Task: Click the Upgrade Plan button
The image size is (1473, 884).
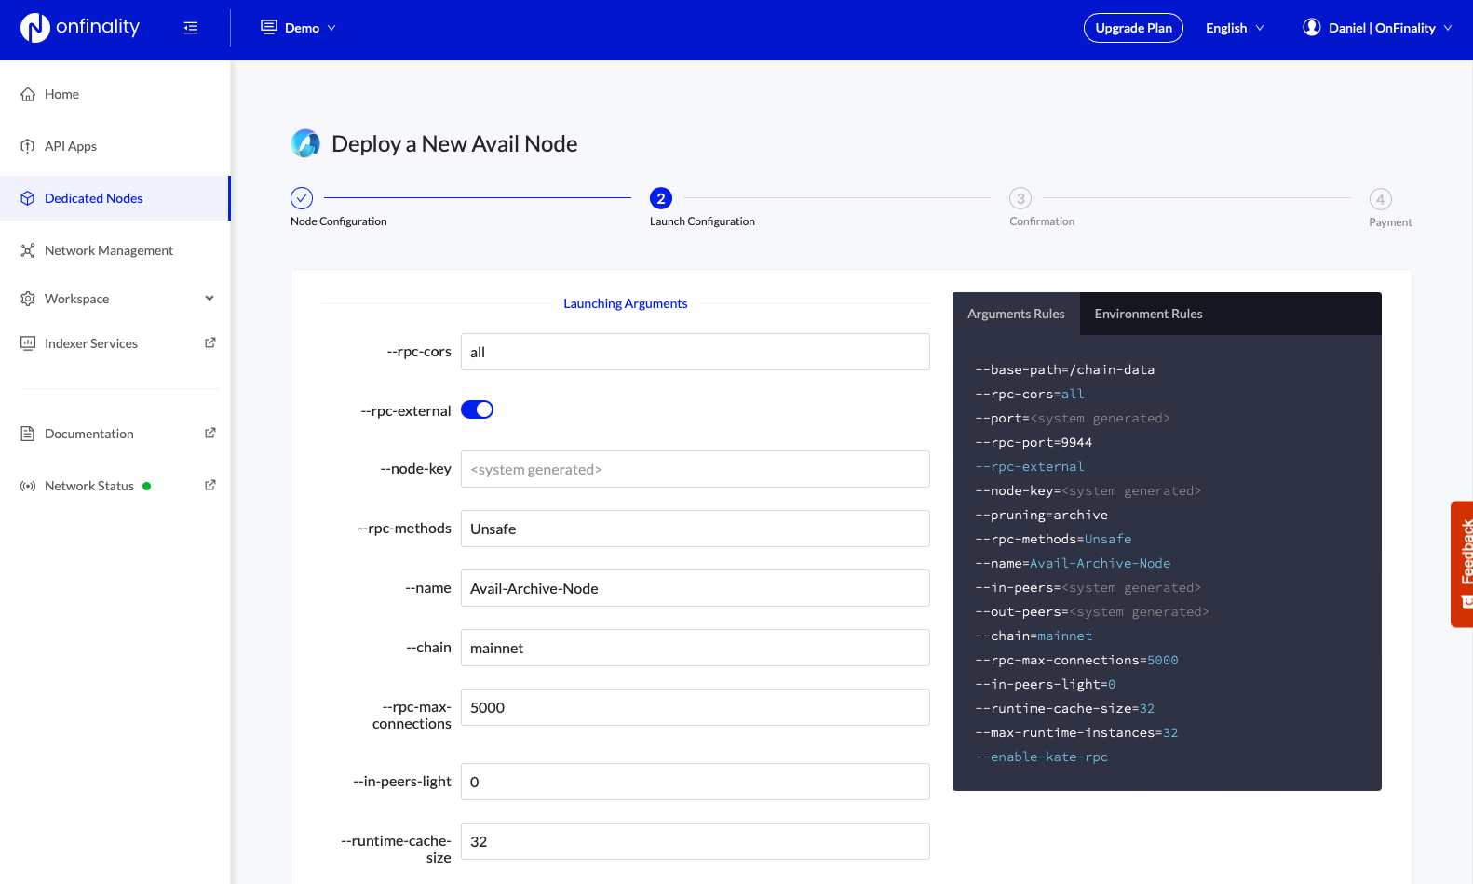Action: click(1133, 28)
